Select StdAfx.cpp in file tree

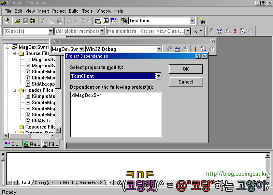pos(43,84)
